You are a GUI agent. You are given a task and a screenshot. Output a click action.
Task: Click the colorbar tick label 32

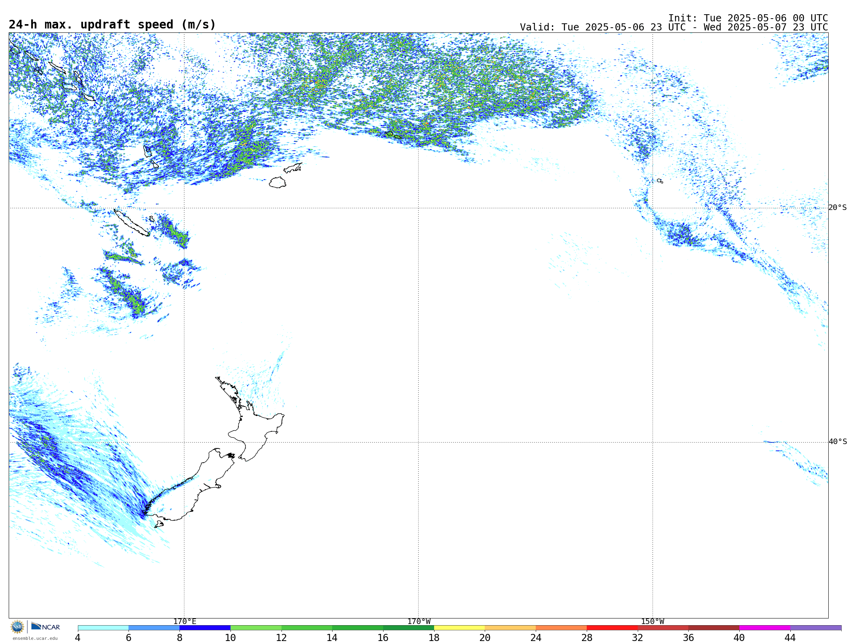(638, 637)
